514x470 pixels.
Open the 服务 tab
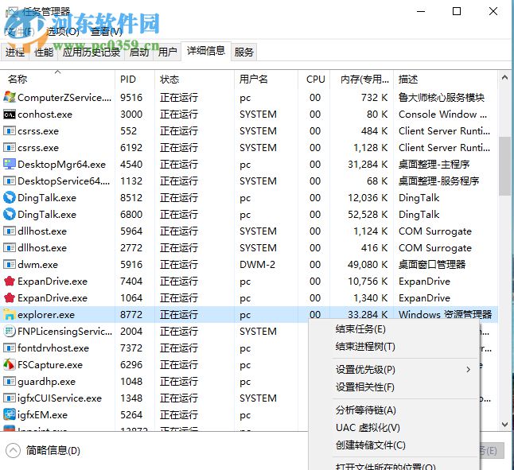(244, 52)
